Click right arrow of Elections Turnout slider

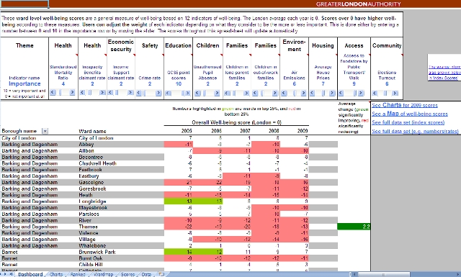[x=395, y=93]
